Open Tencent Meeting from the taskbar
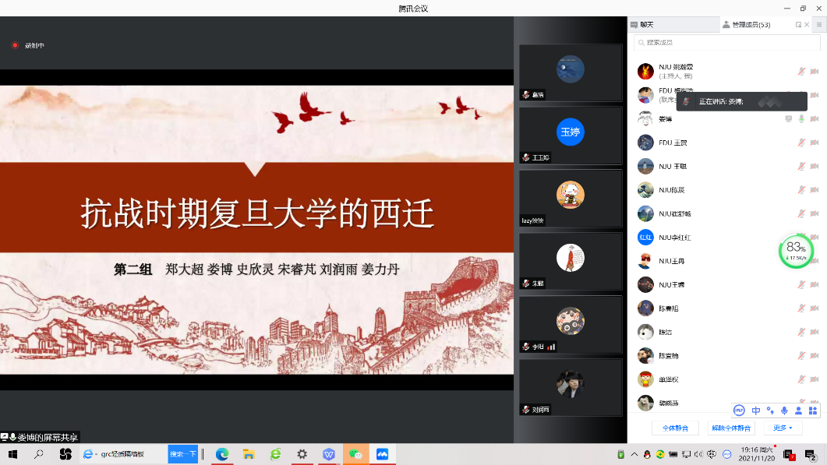The image size is (827, 465). tap(382, 454)
